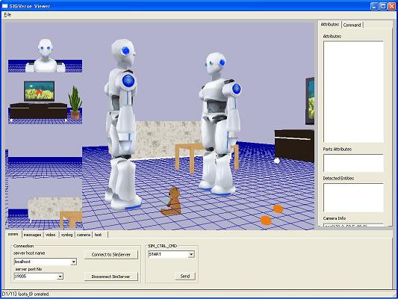Click the 'server host name' label
This screenshot has width=398, height=299.
29,253
